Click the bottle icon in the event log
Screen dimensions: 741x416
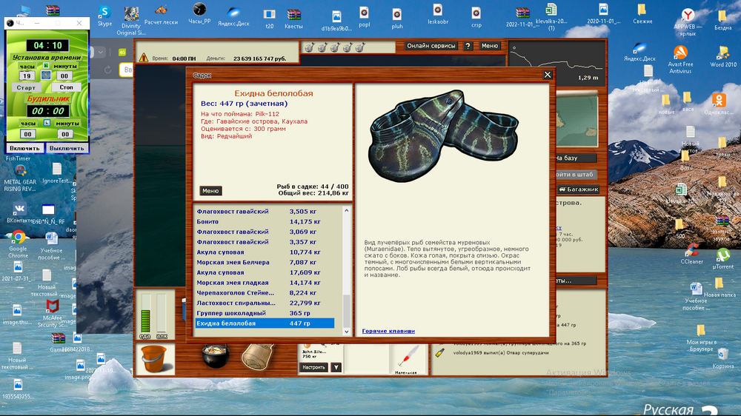coord(440,352)
